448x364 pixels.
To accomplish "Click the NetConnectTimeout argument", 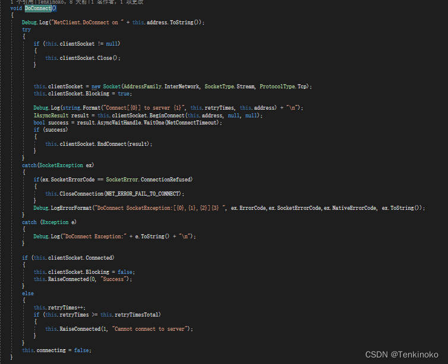I will (193, 123).
